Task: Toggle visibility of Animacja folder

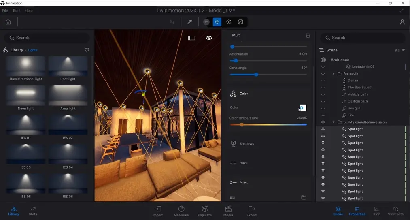Action: tap(323, 74)
